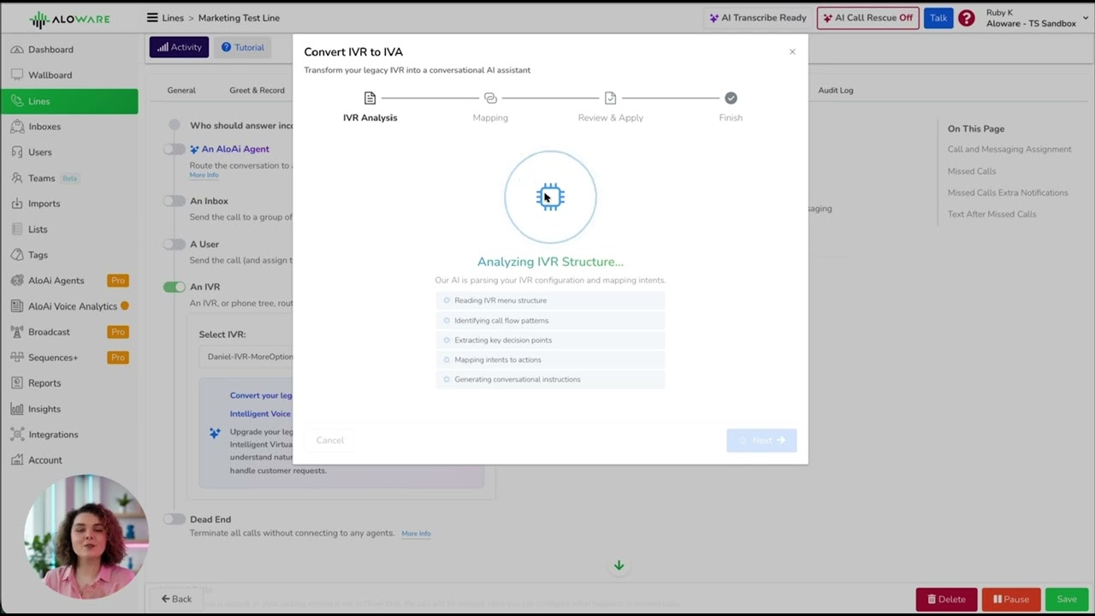This screenshot has height=616, width=1095.
Task: Open the Lists sidebar icon
Action: (x=17, y=229)
